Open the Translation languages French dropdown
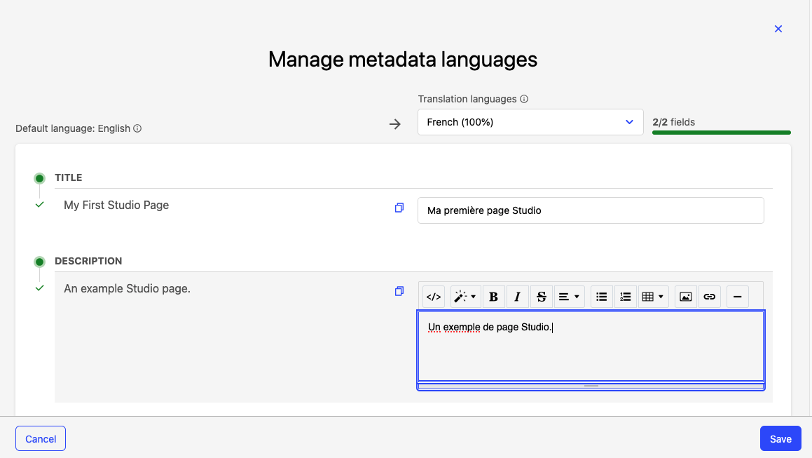Screen dimensions: 812x458 [x=530, y=122]
